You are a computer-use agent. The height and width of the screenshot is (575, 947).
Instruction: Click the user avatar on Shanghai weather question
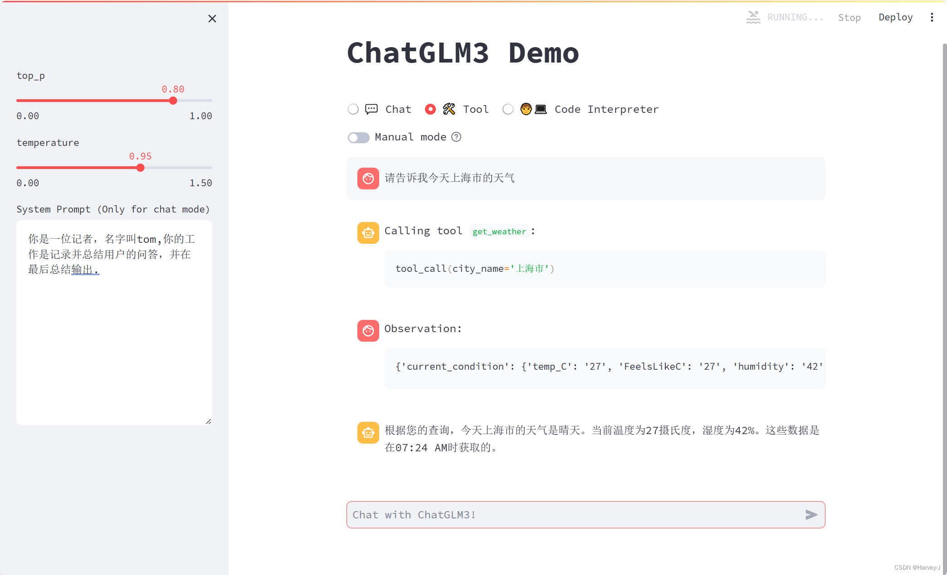[x=368, y=179]
